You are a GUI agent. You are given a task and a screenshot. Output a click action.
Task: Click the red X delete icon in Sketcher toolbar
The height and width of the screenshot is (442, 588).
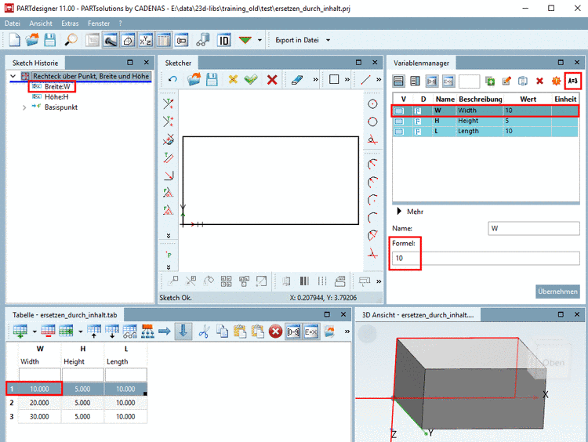tap(272, 79)
